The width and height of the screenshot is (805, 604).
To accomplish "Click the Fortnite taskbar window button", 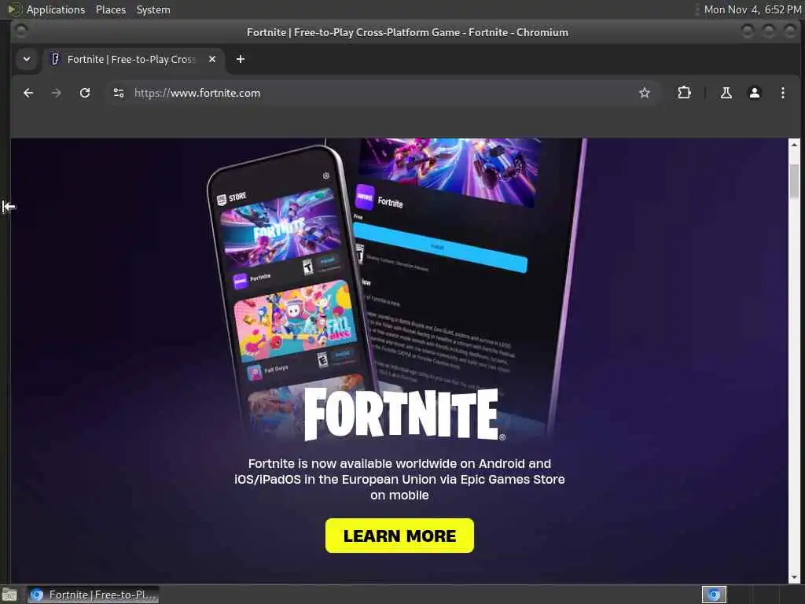I will coord(93,595).
